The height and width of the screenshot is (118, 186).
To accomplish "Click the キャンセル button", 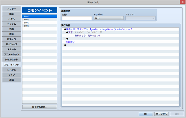I will tap(161, 114).
